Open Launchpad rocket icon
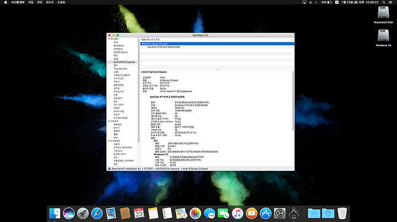 click(x=83, y=213)
